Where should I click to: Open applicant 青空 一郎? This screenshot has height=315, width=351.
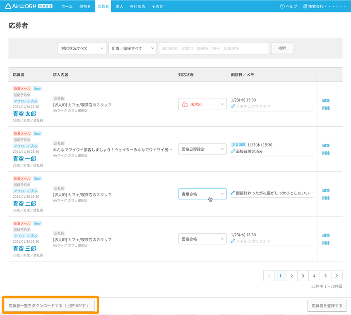point(24,159)
